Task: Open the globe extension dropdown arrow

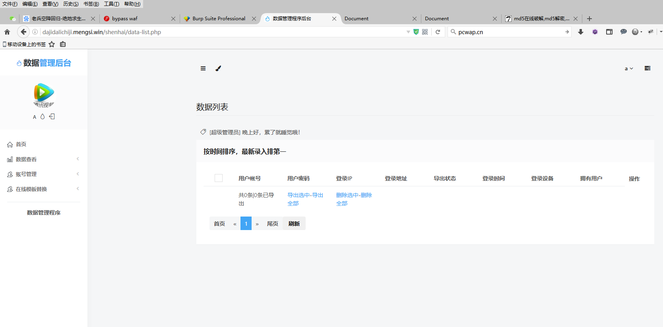Action: [641, 32]
